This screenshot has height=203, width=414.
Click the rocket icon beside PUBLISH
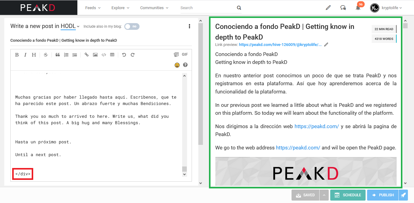403,195
